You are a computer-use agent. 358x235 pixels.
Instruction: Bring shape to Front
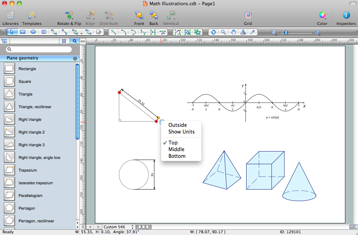pyautogui.click(x=139, y=16)
